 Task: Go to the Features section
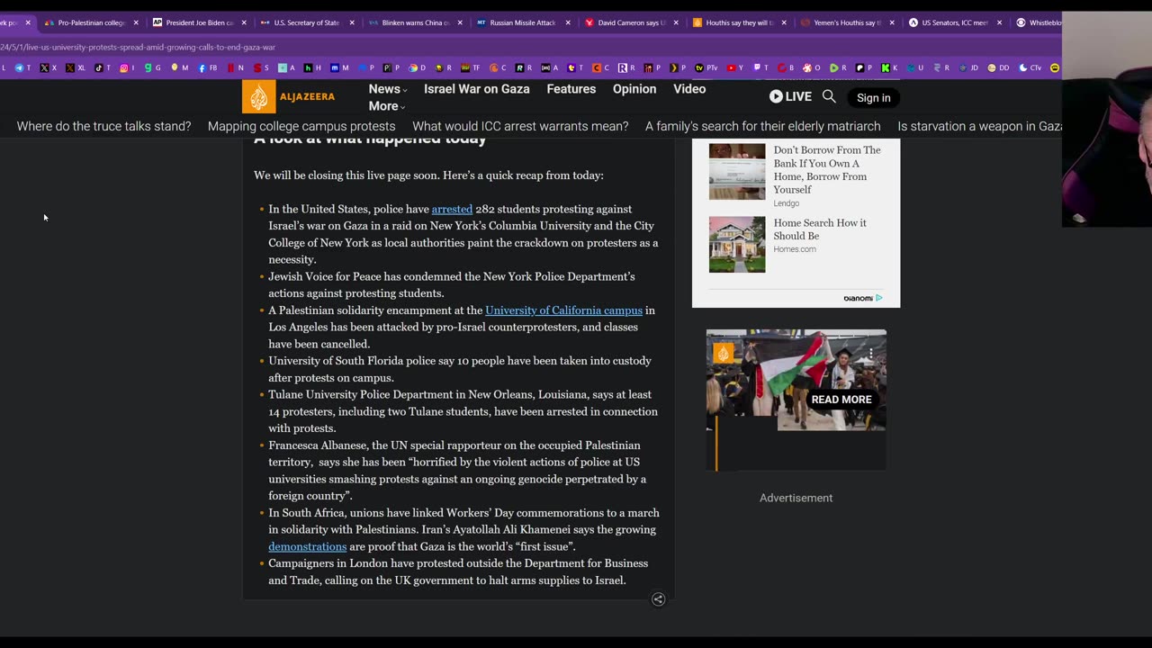571,89
